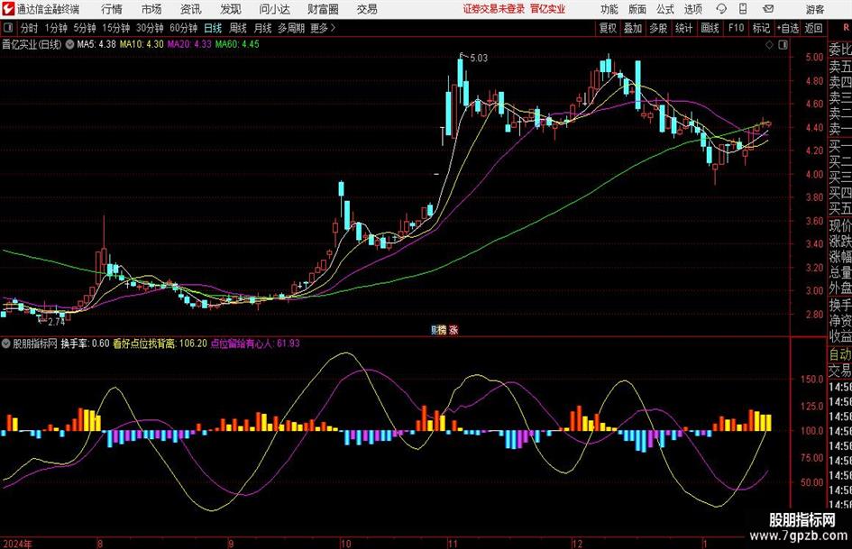Click the 游客 guest account label

click(814, 9)
